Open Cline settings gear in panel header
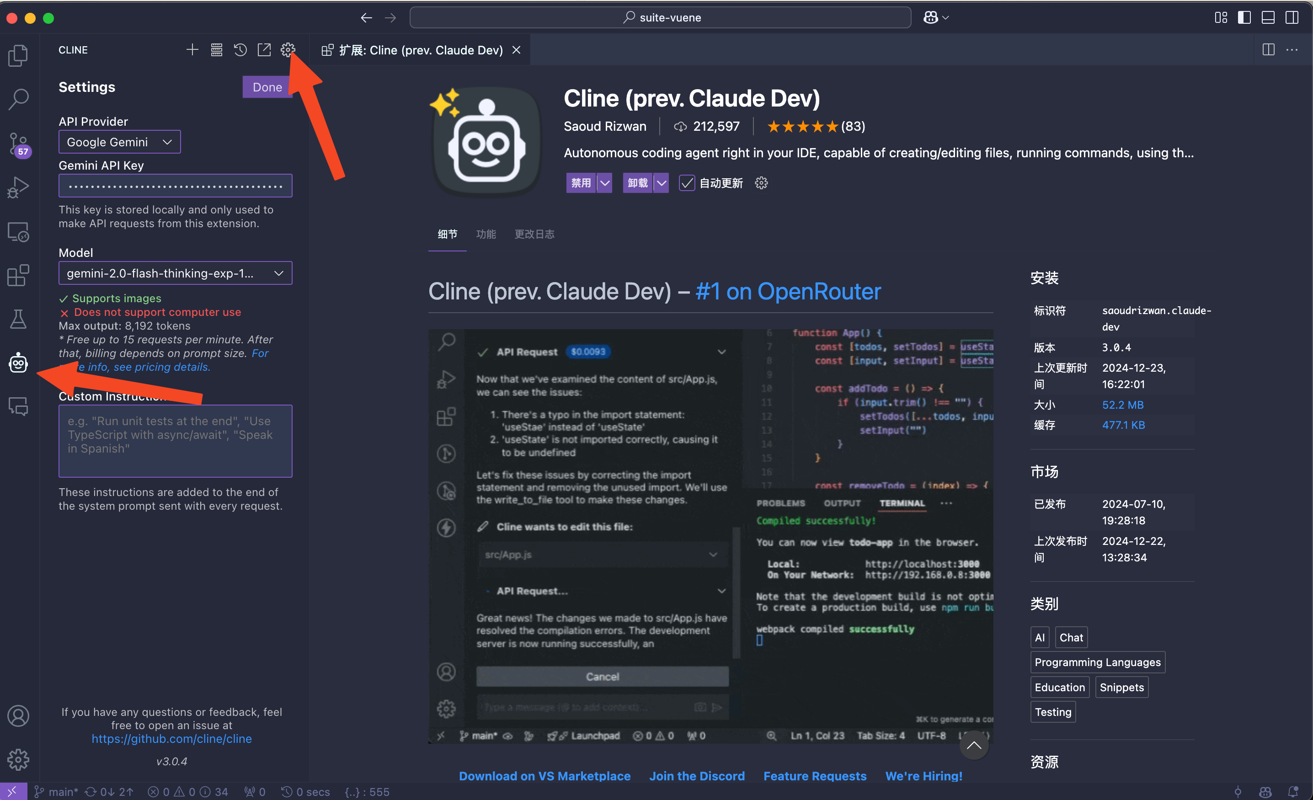The width and height of the screenshot is (1313, 800). [288, 49]
